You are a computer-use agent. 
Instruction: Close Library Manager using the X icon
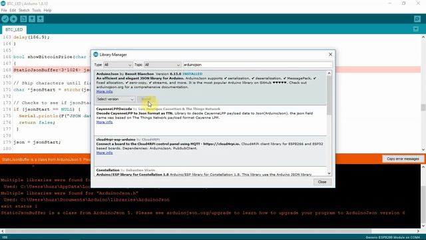click(x=330, y=55)
